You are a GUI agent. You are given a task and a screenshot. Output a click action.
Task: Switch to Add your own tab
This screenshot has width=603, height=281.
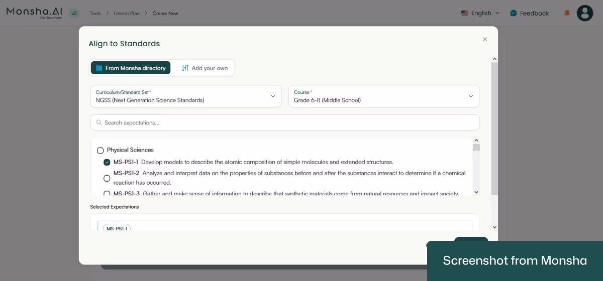pyautogui.click(x=205, y=68)
